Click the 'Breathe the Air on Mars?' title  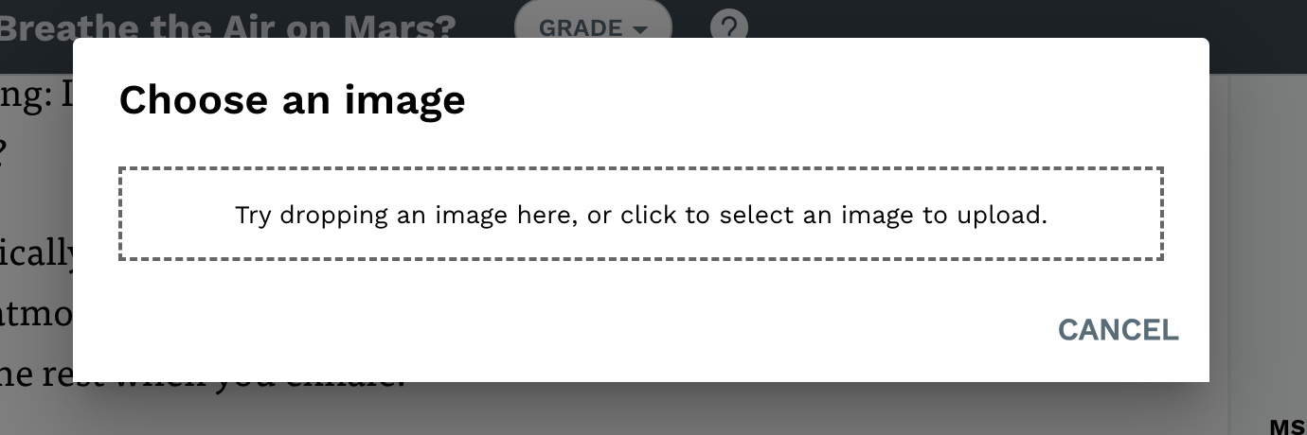[227, 26]
